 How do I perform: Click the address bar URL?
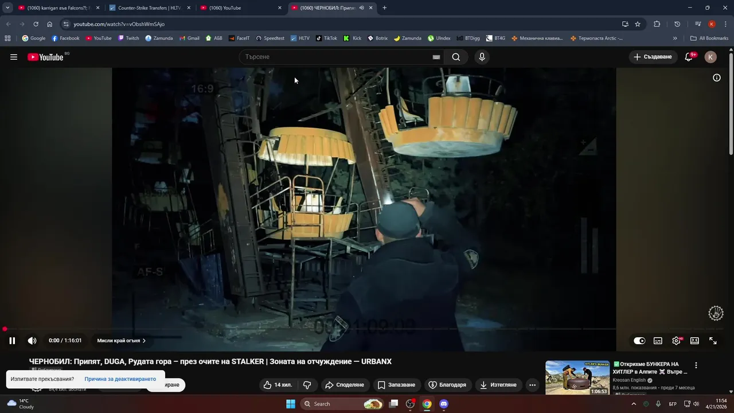coord(119,24)
